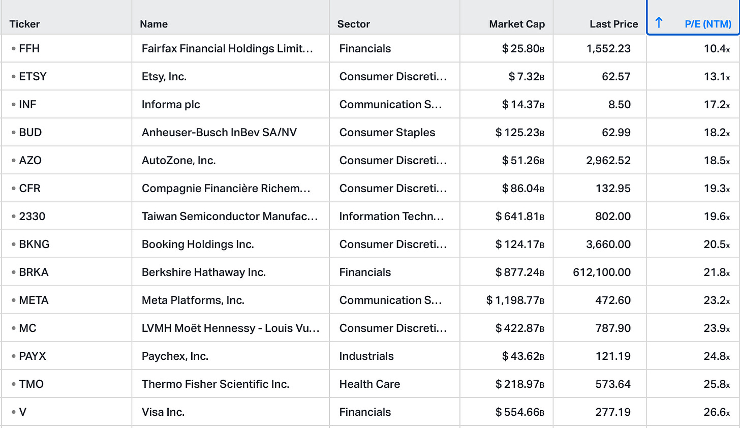The image size is (740, 428).
Task: Click the bullet dot beside TMO ticker
Action: coord(14,384)
